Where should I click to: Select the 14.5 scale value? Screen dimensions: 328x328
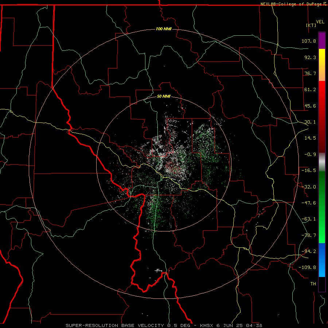[x=310, y=138]
